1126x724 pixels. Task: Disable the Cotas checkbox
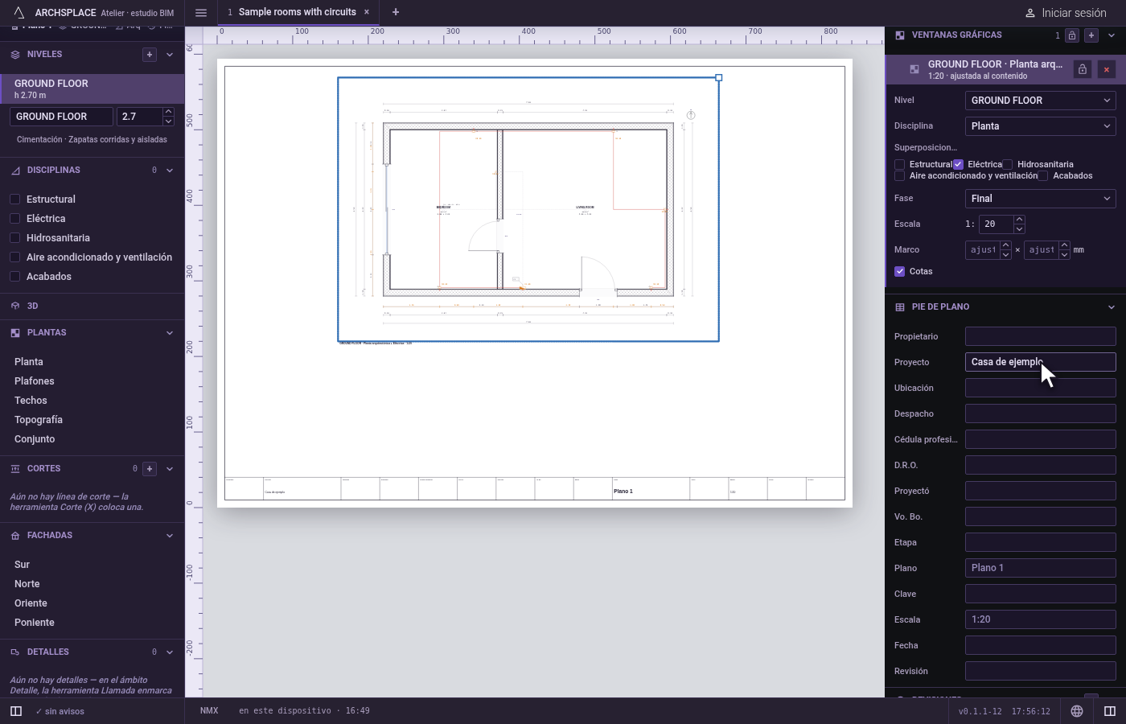900,272
